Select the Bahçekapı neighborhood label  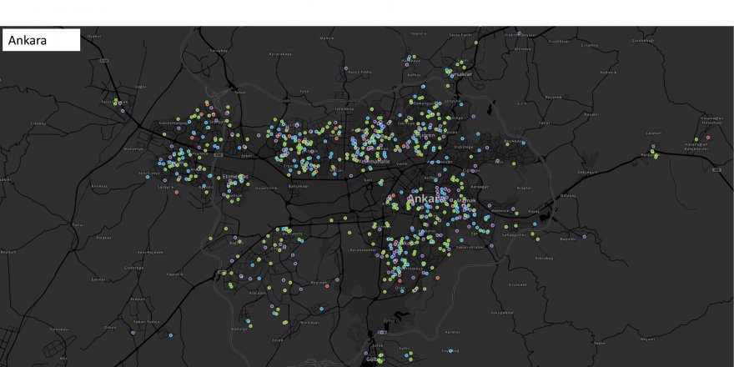(299, 186)
